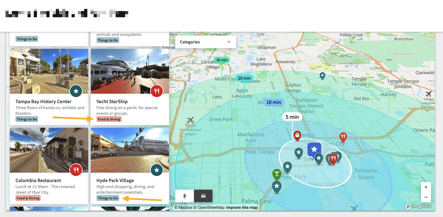Click Food & Dining tag on Columbia Restaurant
Screen dimensions: 443x217
28,198
